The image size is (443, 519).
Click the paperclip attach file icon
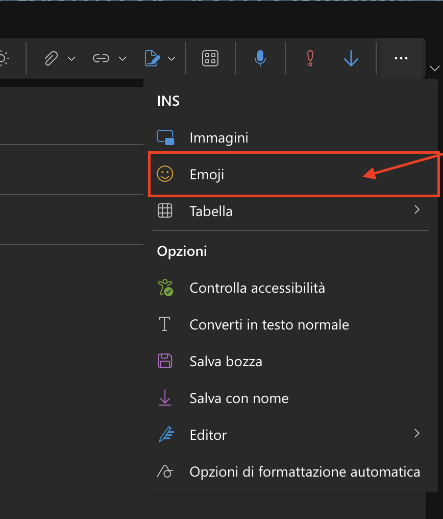(51, 58)
